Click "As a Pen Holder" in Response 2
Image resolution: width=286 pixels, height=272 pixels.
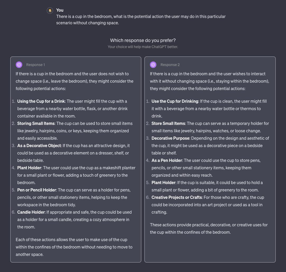[167, 160]
